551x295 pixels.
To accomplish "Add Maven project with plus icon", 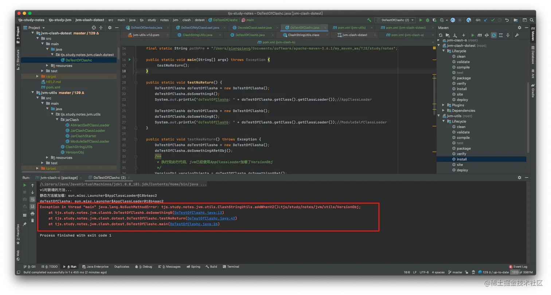I will point(463,35).
